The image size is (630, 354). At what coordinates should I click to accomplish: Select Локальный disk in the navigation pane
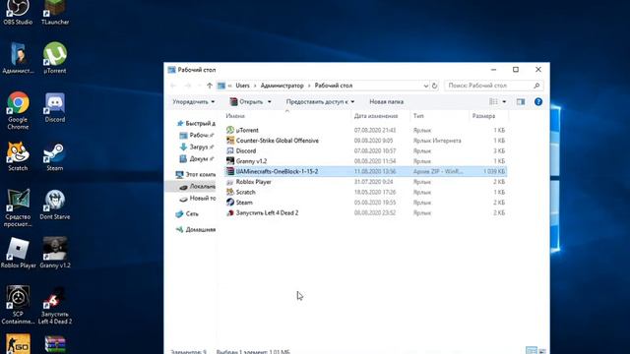(x=197, y=186)
